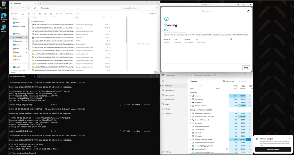
Task: Click the Share icon in Explorer toolbar
Action: point(45,14)
